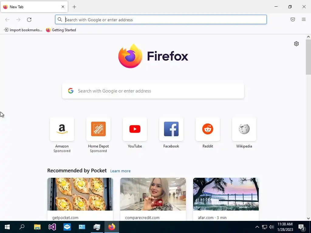Click the reload page button

point(29,20)
